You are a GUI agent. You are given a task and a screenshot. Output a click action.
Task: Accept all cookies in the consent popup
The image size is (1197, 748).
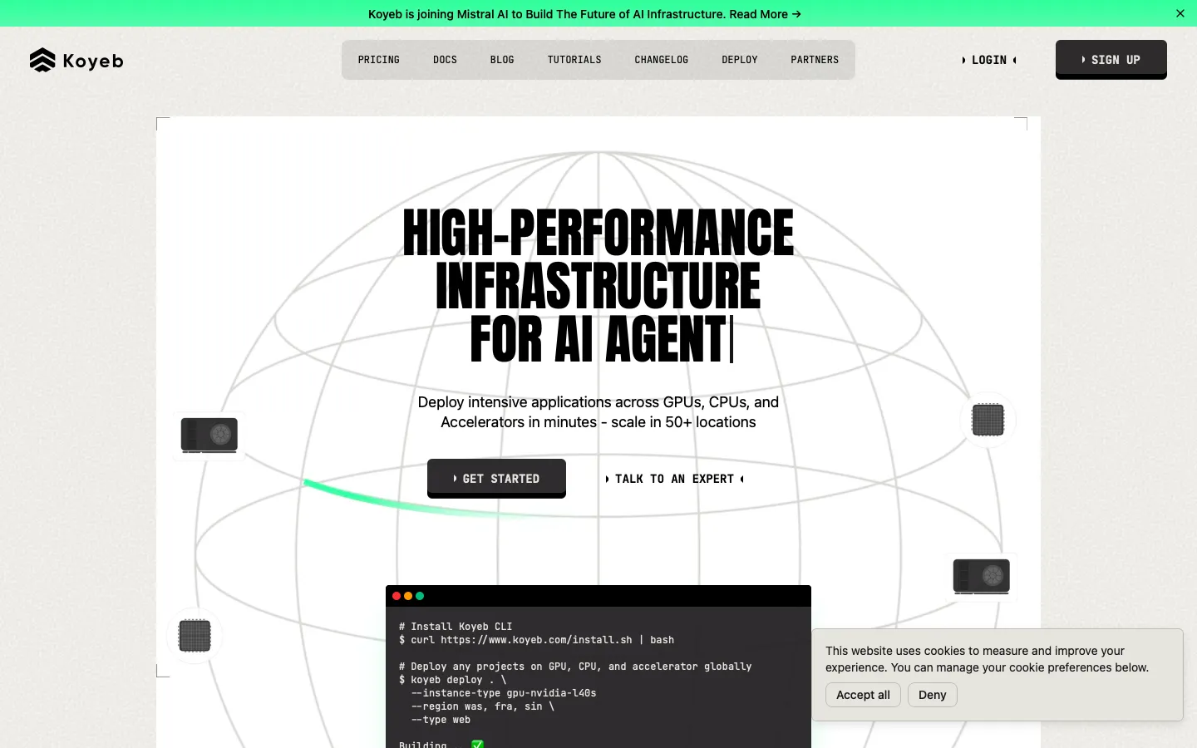pos(863,695)
